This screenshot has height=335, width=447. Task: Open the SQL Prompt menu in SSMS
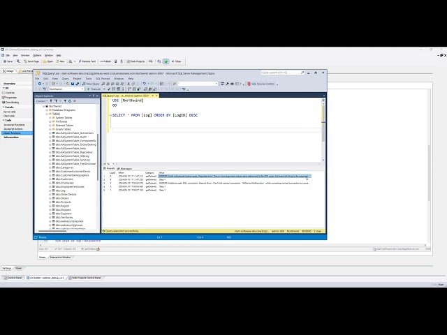coord(103,79)
